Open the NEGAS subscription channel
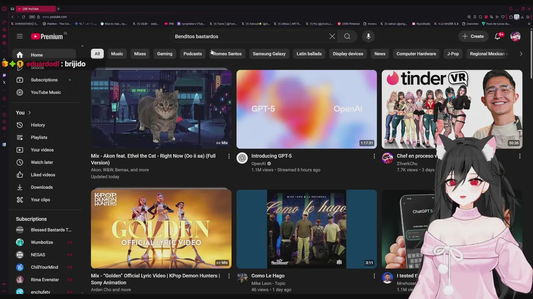 (44, 255)
